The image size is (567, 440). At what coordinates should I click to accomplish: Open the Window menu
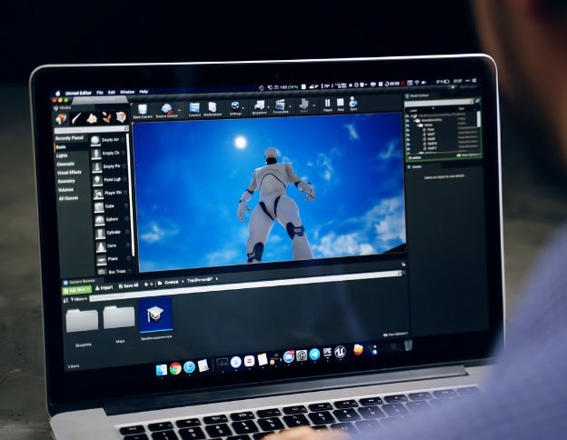(x=127, y=92)
